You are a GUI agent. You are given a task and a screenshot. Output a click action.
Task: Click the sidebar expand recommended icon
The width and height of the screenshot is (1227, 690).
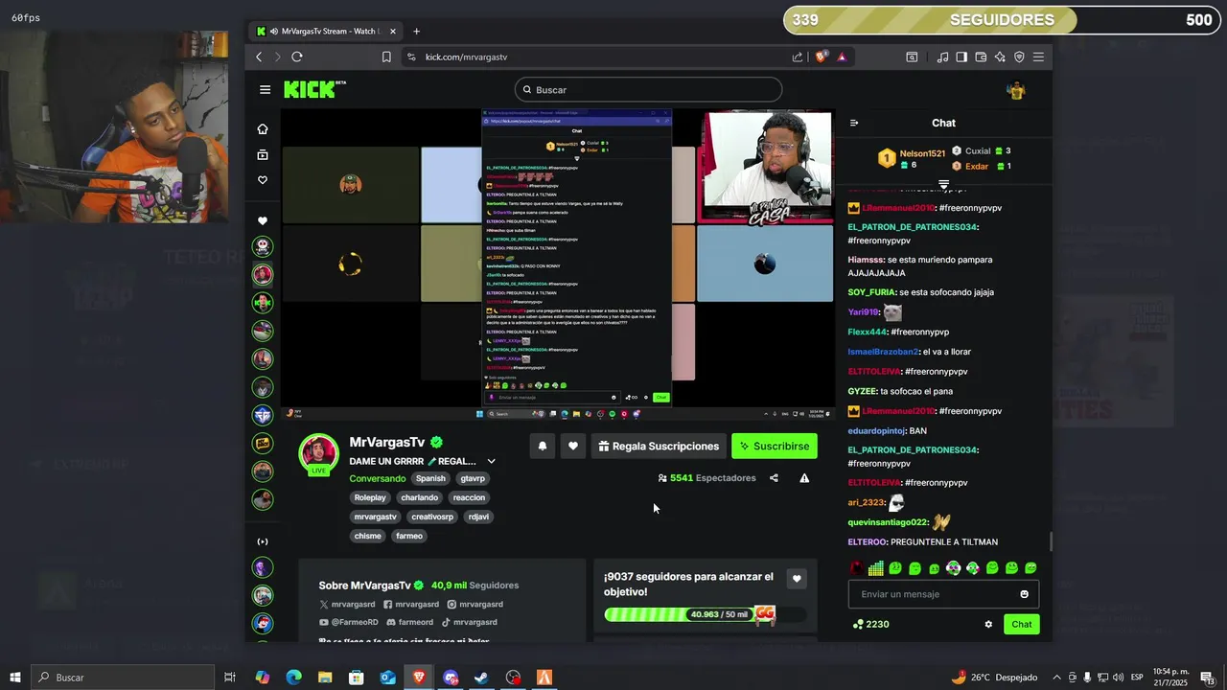(263, 541)
